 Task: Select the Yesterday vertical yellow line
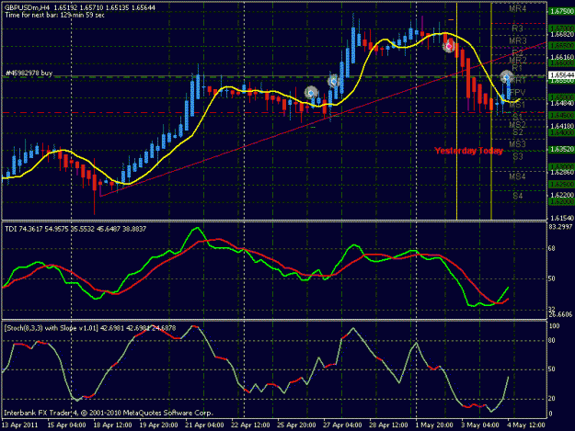click(x=456, y=111)
